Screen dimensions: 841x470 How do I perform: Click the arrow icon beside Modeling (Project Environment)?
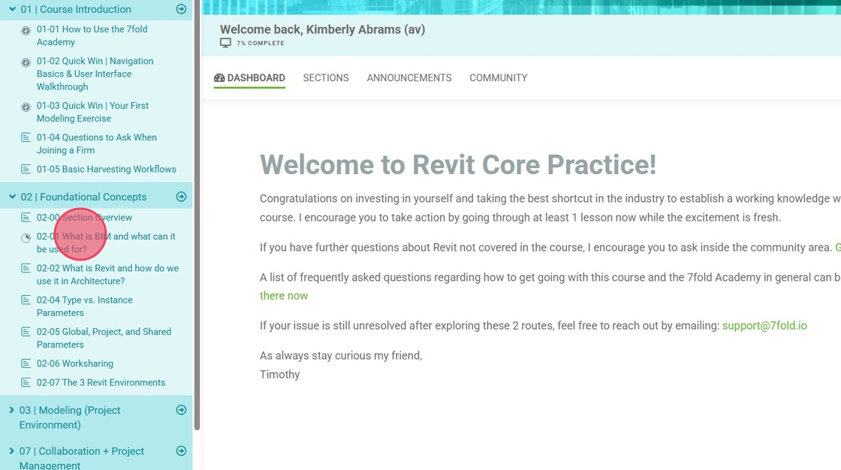pyautogui.click(x=181, y=410)
